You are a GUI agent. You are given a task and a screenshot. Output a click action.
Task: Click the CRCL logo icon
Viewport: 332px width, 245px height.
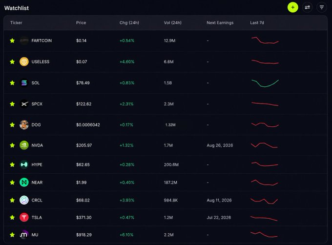tap(24, 200)
